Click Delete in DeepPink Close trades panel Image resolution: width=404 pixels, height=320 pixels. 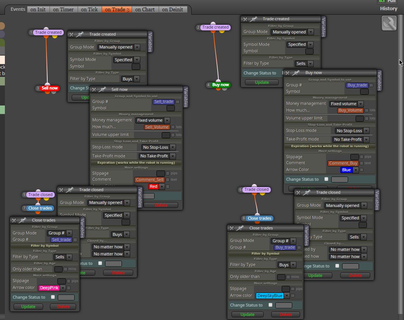[x=63, y=306]
